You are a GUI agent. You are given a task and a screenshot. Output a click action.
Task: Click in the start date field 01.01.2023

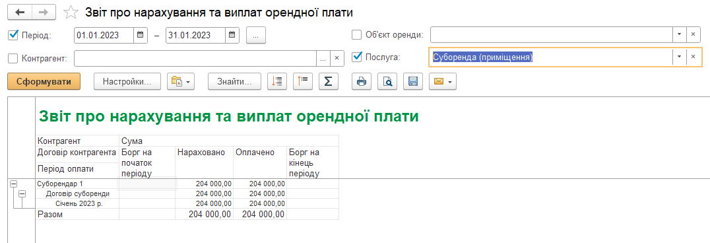pyautogui.click(x=104, y=35)
